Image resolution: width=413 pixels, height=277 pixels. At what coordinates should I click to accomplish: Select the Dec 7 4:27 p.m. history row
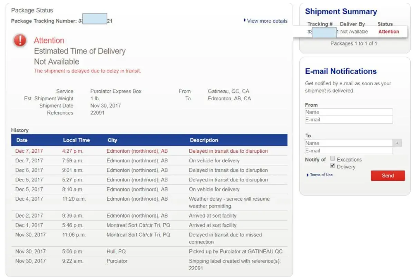[x=149, y=151]
